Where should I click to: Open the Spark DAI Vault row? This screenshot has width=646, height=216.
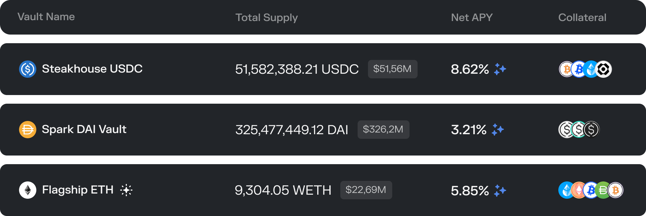click(323, 130)
